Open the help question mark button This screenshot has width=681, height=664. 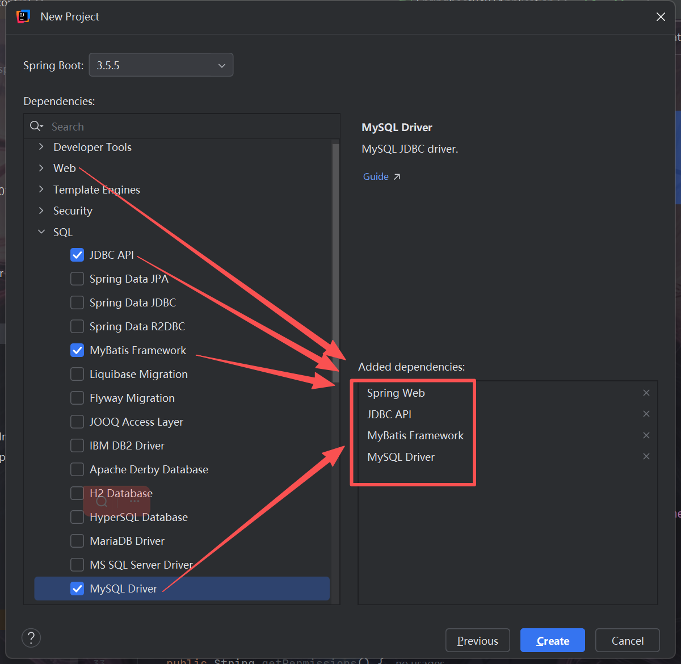pos(31,638)
